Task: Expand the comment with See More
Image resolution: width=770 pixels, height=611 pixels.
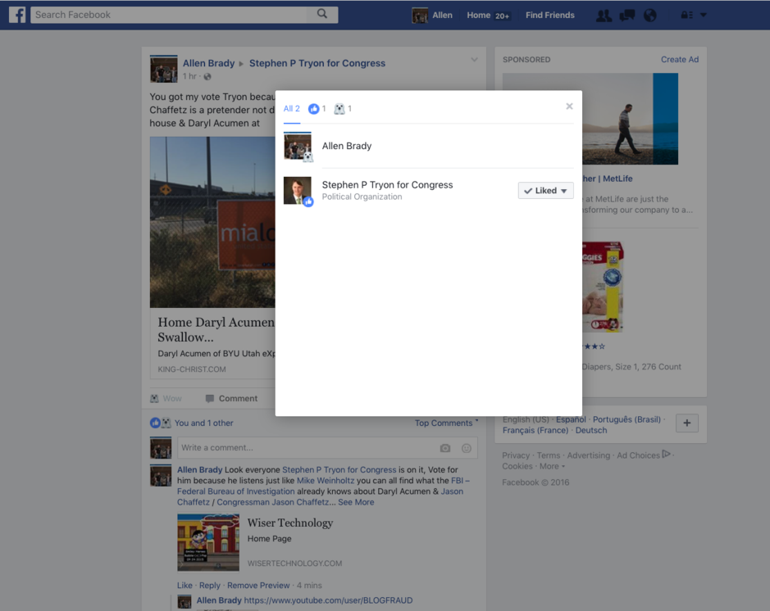Action: tap(356, 502)
